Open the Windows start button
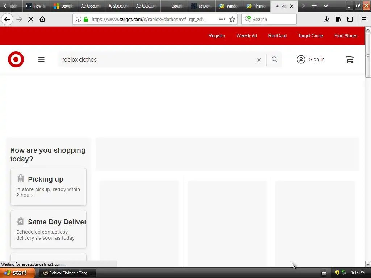This screenshot has width=371, height=278. (x=17, y=273)
